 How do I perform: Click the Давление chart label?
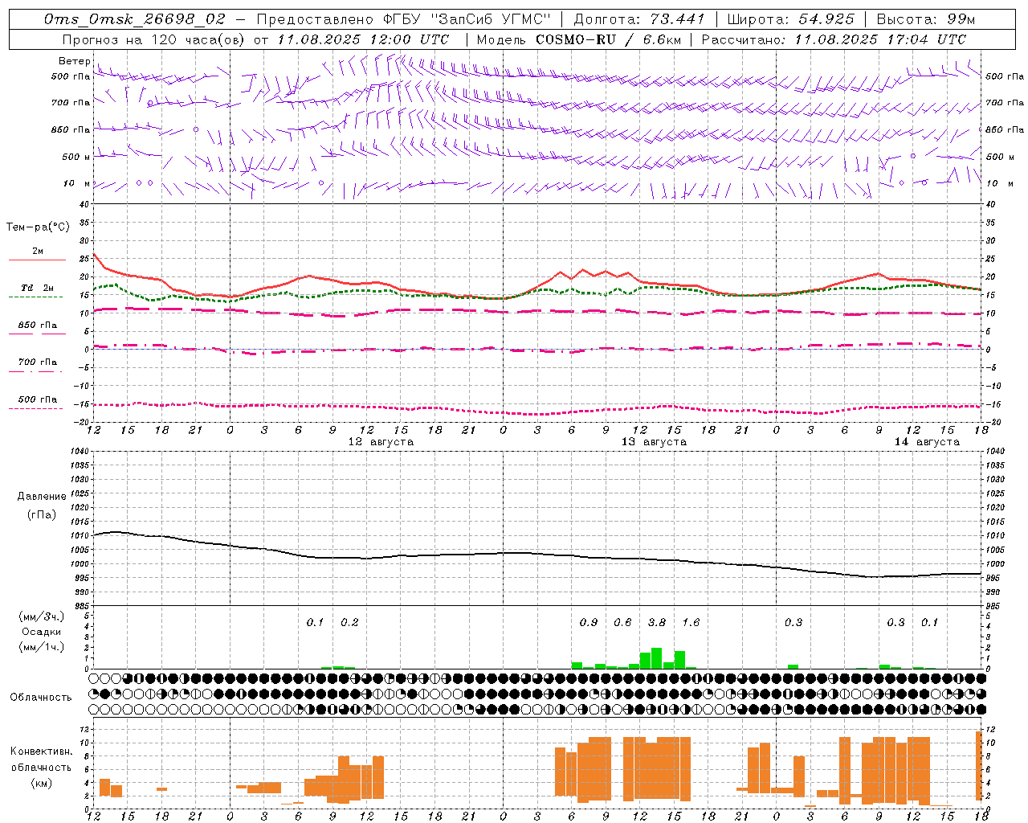tap(42, 497)
